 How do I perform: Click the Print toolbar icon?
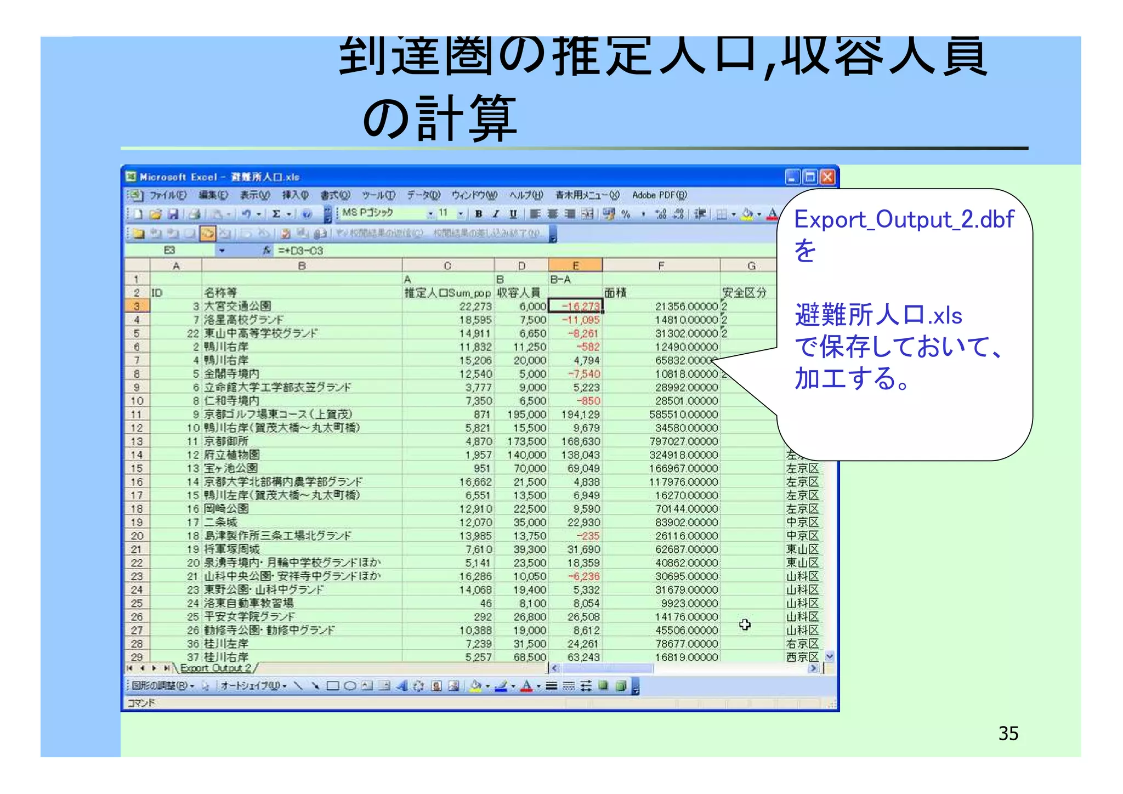click(194, 214)
